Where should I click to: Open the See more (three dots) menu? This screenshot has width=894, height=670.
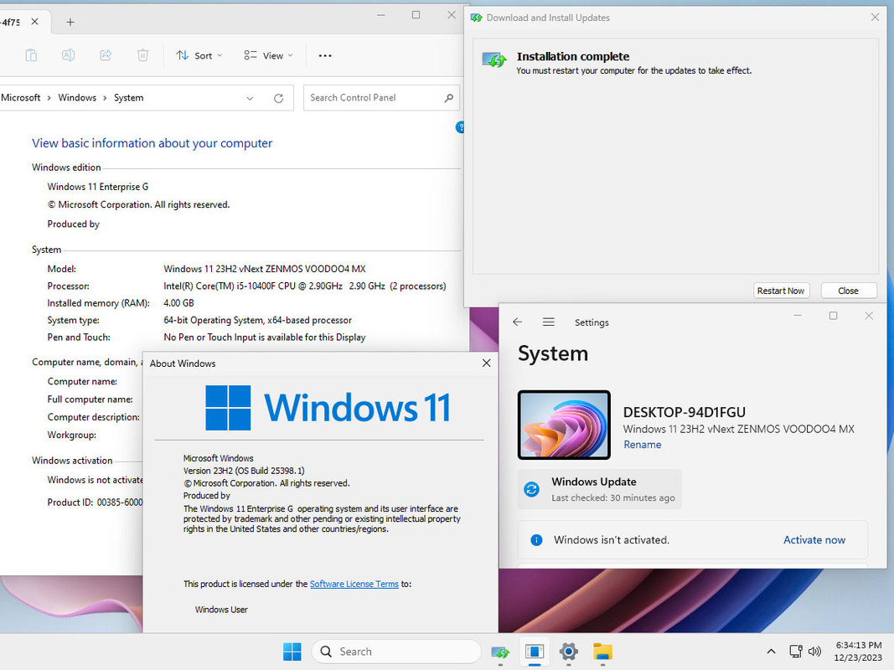pos(325,55)
